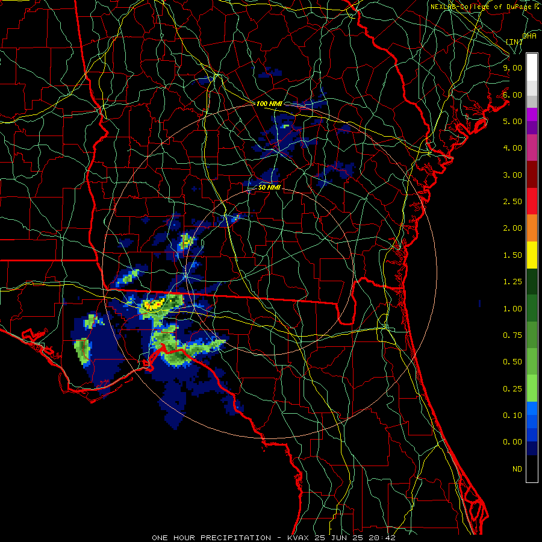Click the 0.25 legend value

coord(512,389)
